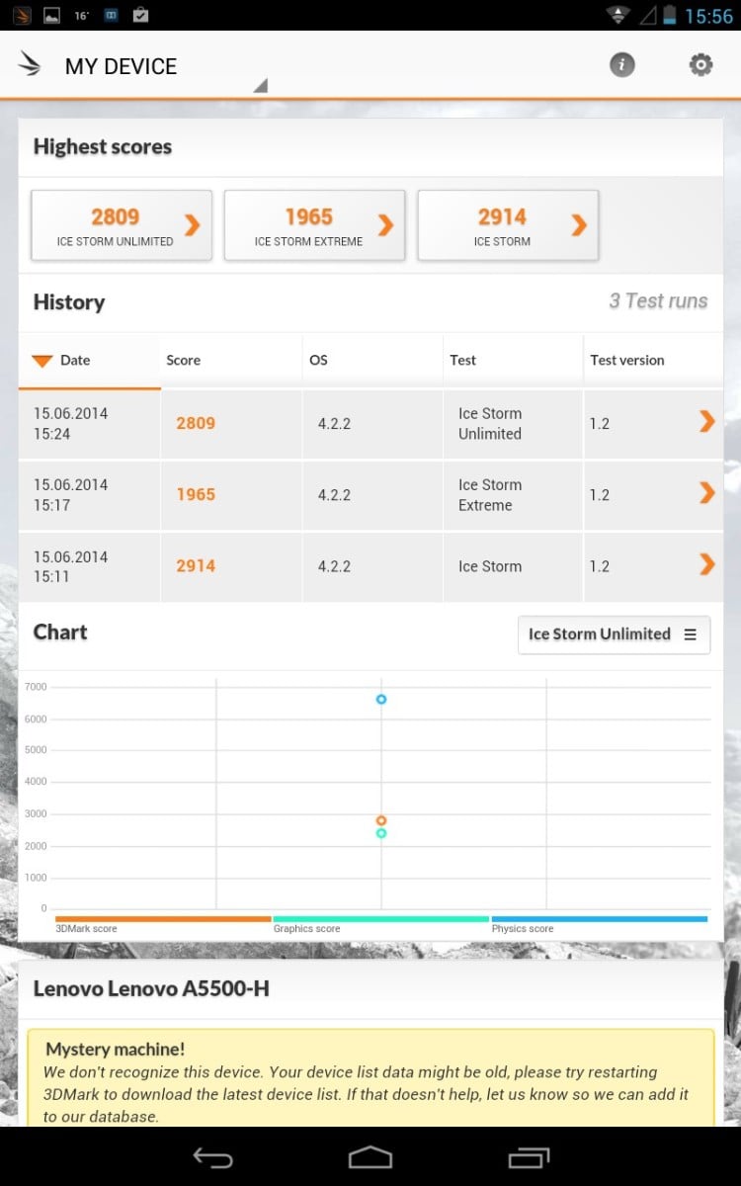
Task: Click the teal Graphics score chart point
Action: click(x=381, y=833)
